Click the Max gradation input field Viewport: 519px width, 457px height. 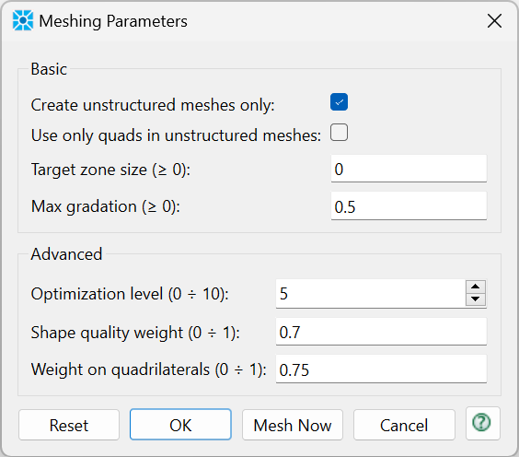click(409, 205)
